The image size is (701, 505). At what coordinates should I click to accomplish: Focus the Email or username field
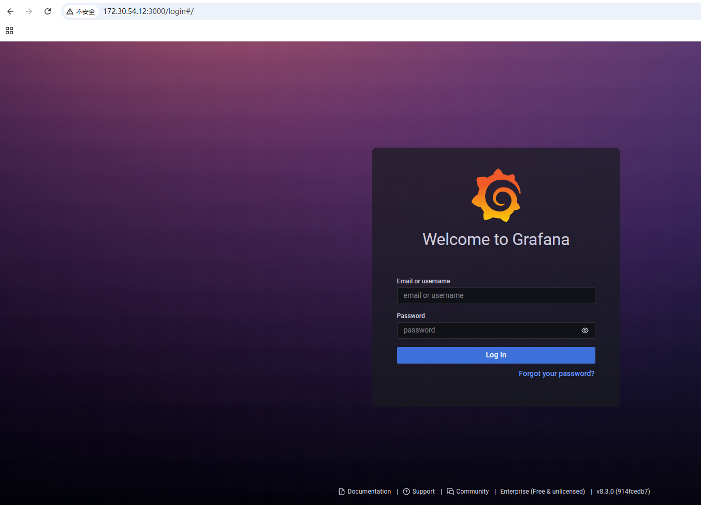[495, 296]
